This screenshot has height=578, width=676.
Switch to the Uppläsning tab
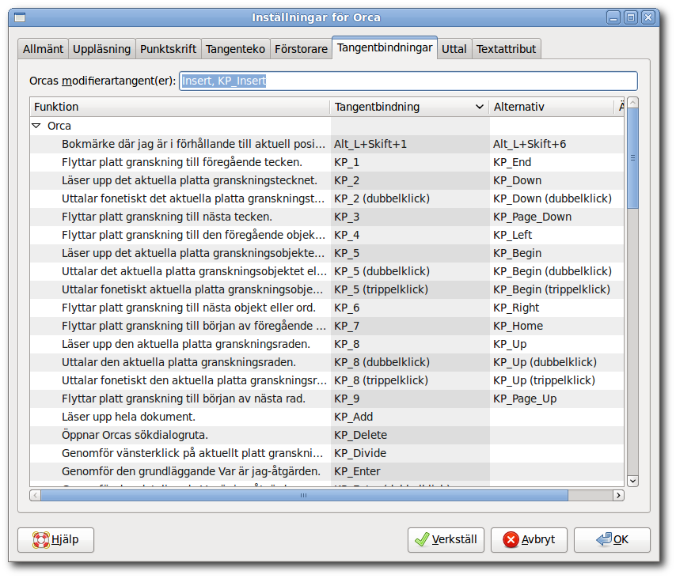(102, 49)
